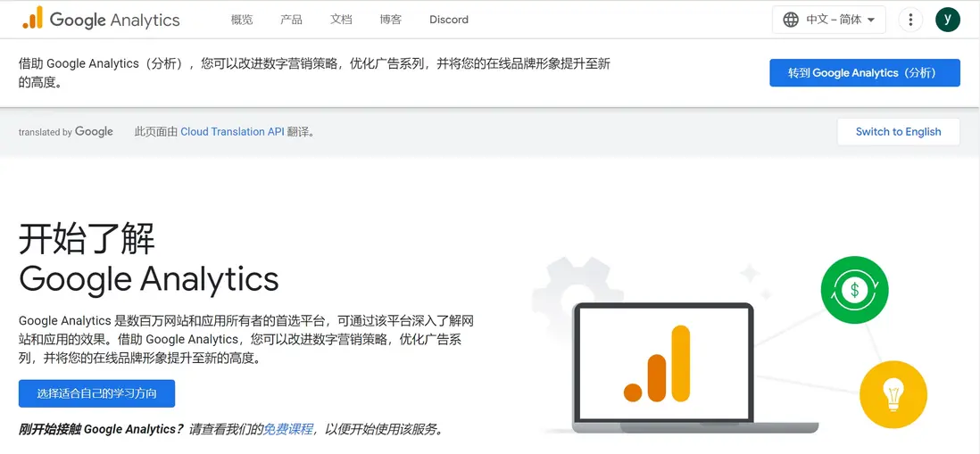The width and height of the screenshot is (980, 454).
Task: Click the Google Analytics logo icon
Action: click(32, 18)
